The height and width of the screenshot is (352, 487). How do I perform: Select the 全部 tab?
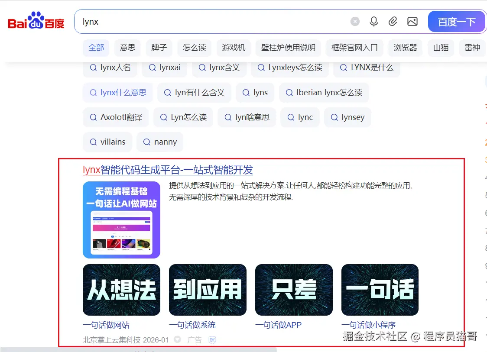[x=96, y=48]
